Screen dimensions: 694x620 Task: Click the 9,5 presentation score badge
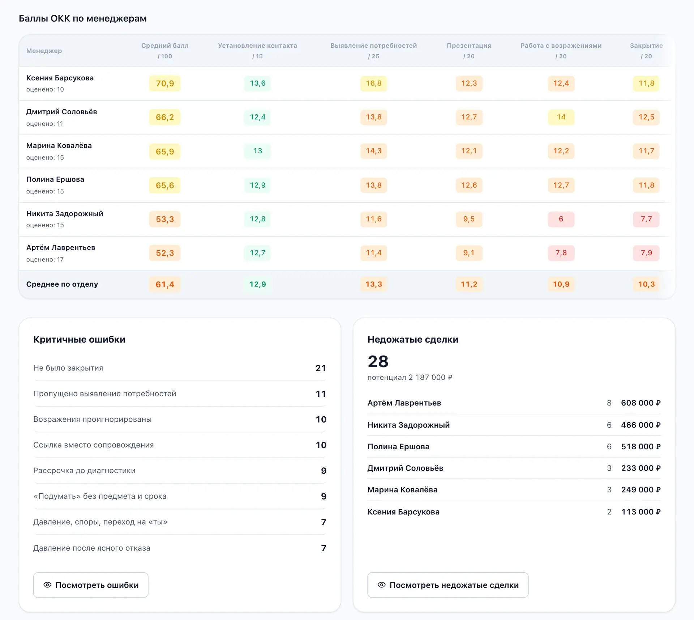pyautogui.click(x=469, y=219)
